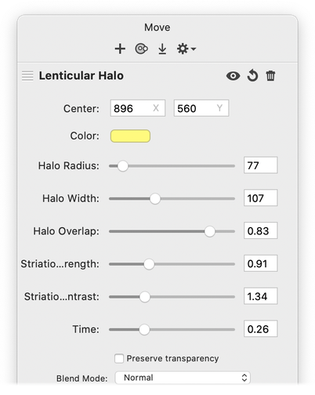
Task: Click the Time slider handle
Action: click(x=144, y=329)
